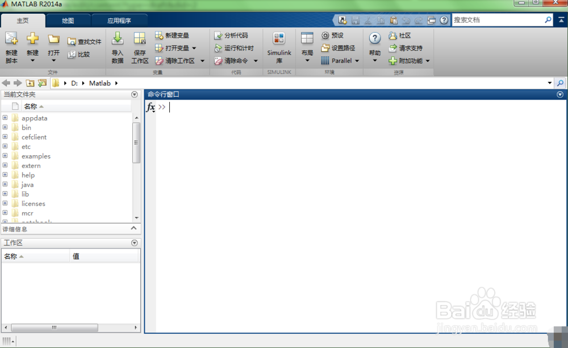Image resolution: width=568 pixels, height=348 pixels.
Task: Select the extern folder
Action: (31, 165)
